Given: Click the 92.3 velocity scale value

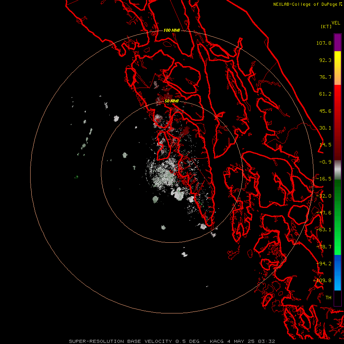Looking at the screenshot, I should tap(325, 60).
